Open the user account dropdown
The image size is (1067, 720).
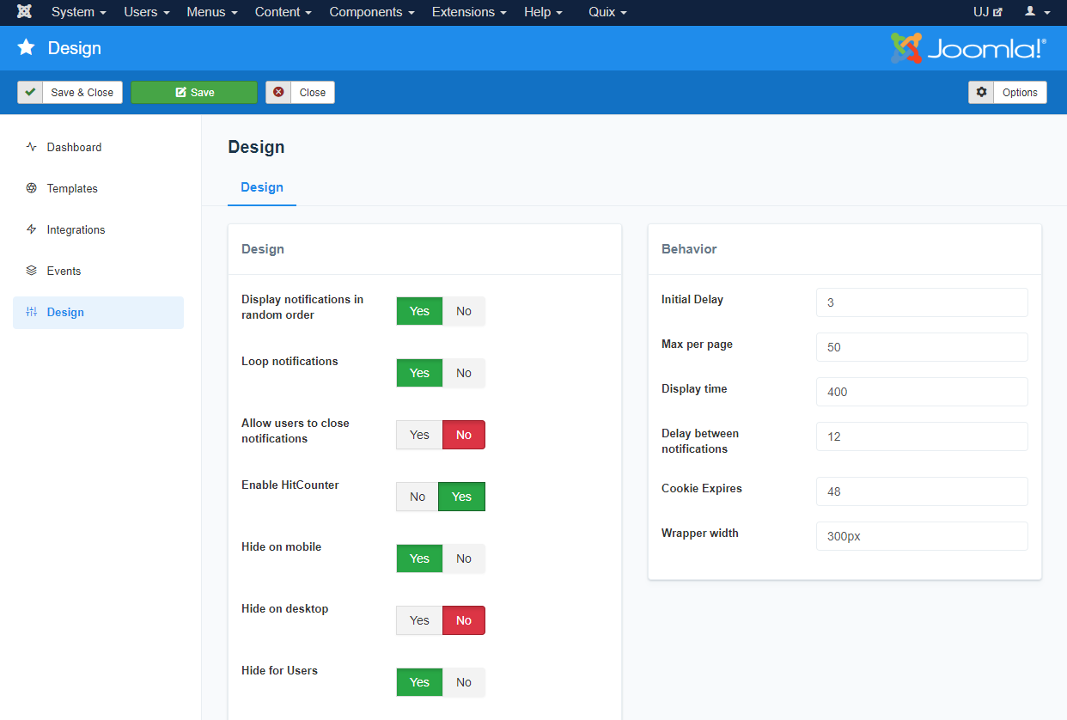click(1037, 12)
